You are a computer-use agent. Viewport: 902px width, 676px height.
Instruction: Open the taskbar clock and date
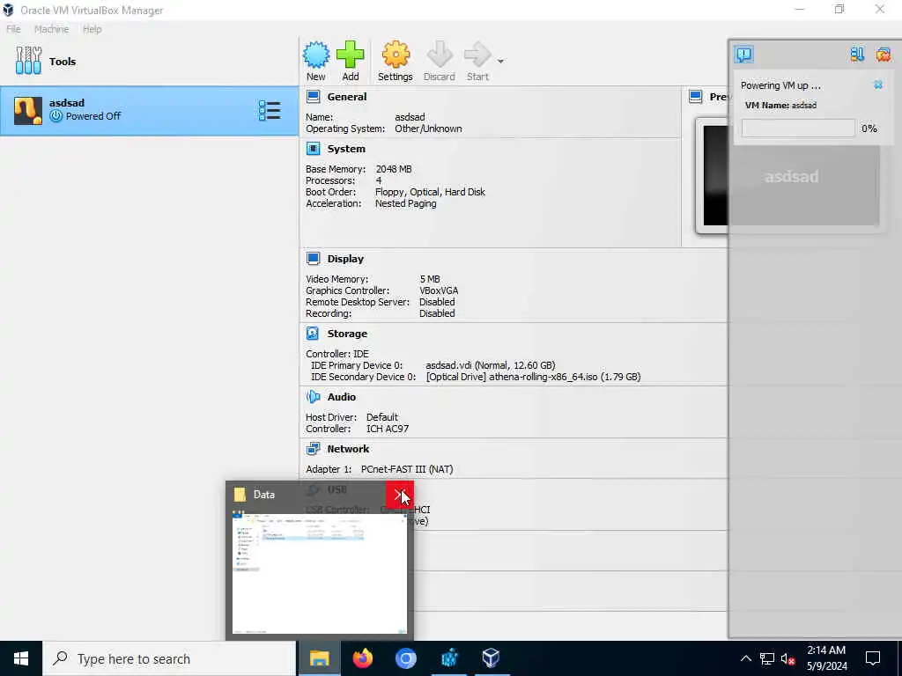coord(826,658)
